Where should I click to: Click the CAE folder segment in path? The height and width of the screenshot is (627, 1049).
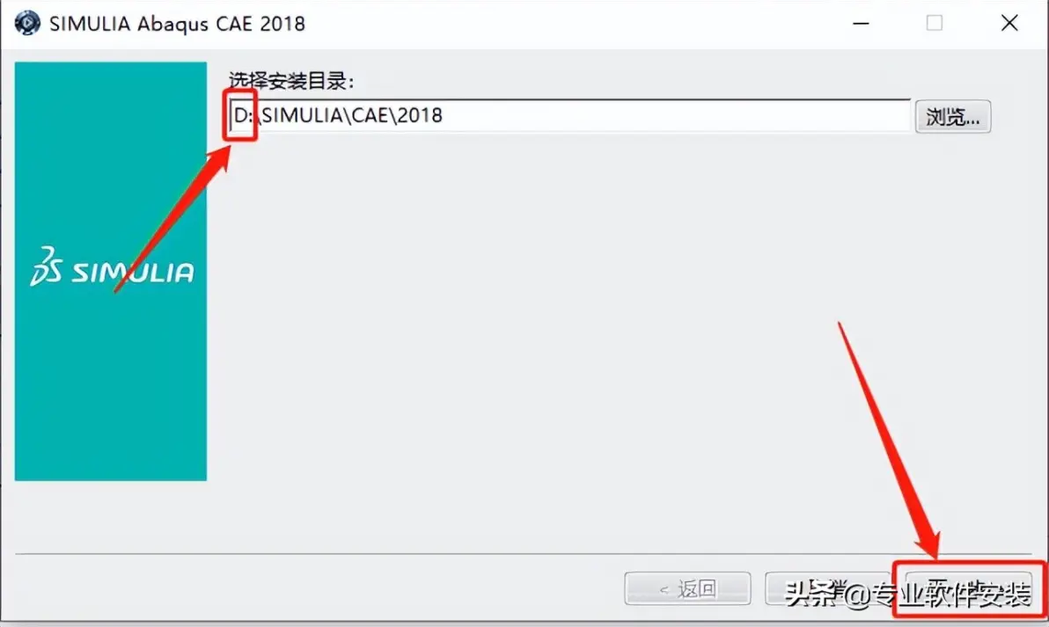point(370,116)
